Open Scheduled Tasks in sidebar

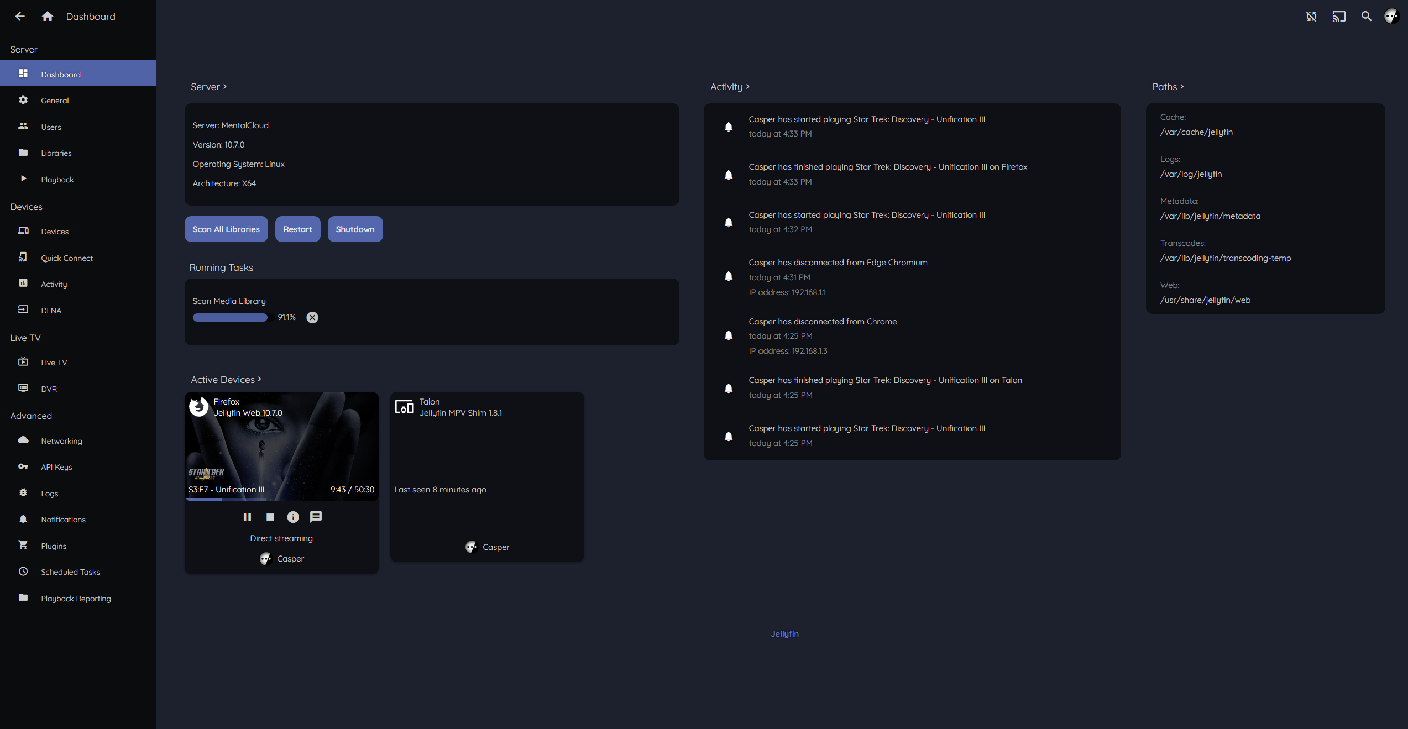[70, 572]
